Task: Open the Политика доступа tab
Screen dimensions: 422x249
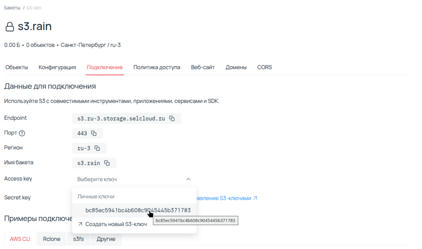Action: point(157,67)
